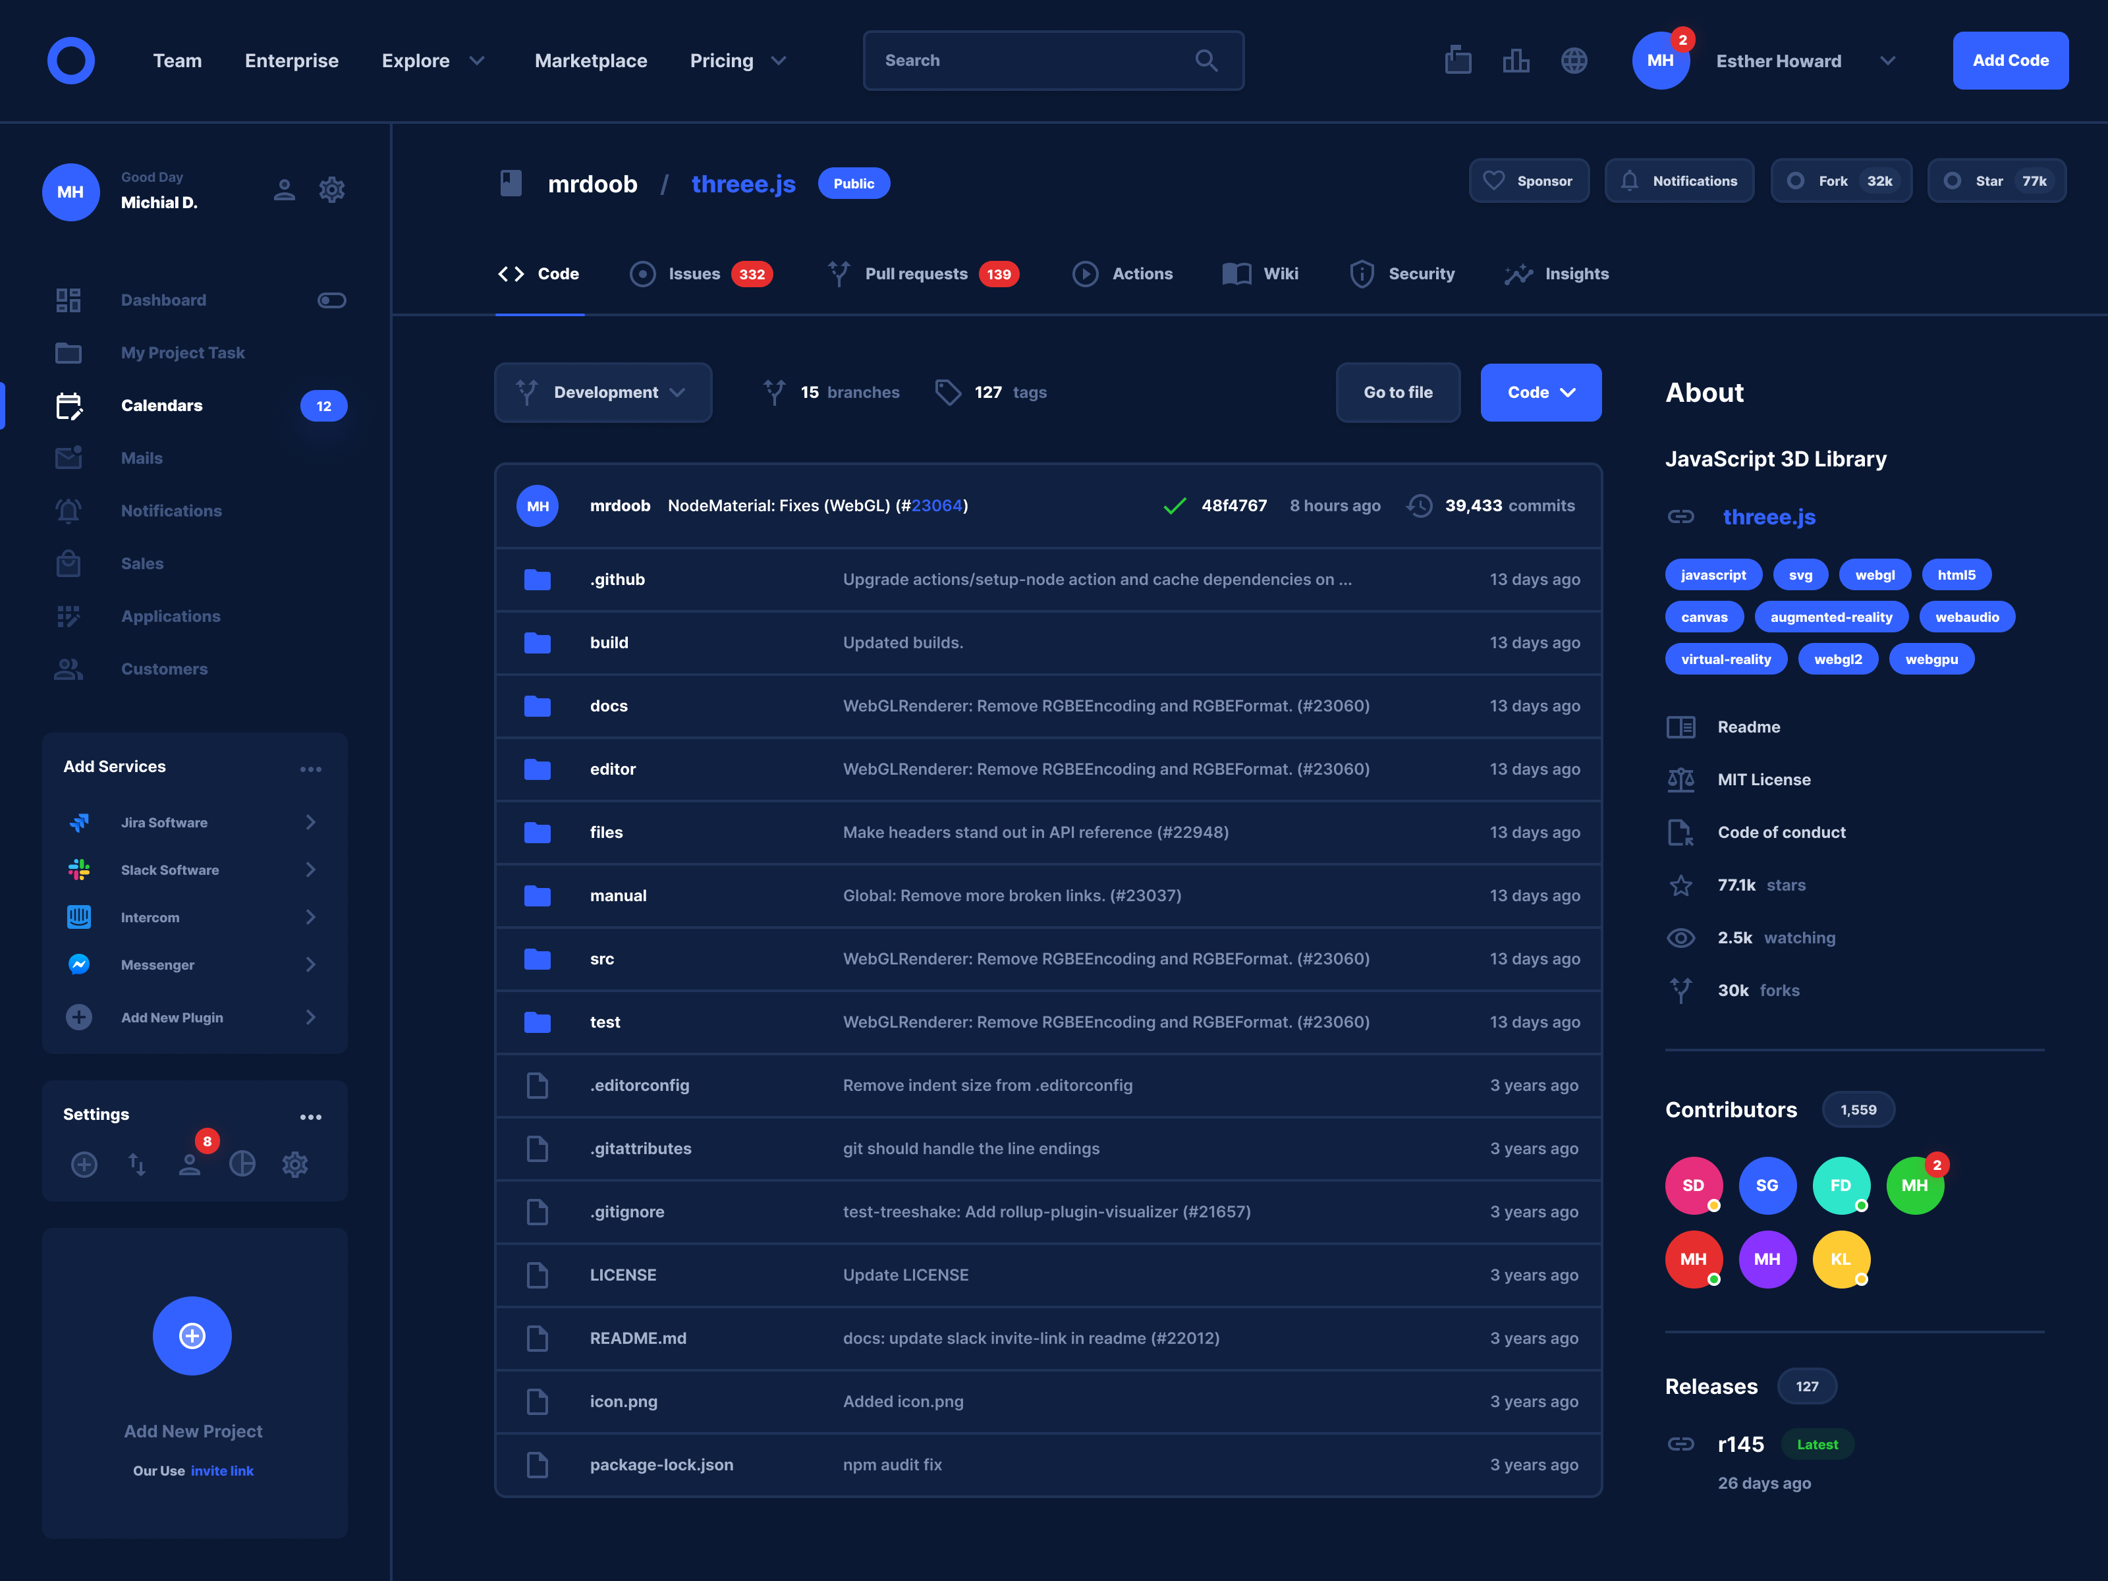Open the threee.js link in About
Image resolution: width=2108 pixels, height=1581 pixels.
(x=1769, y=516)
